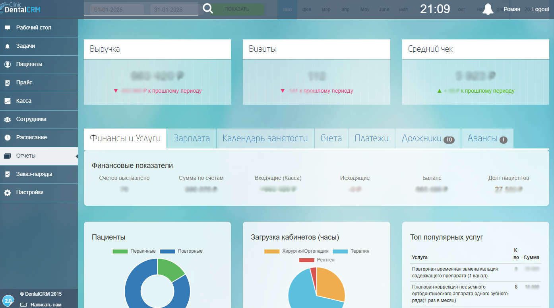Click the Пациенты person icon

click(7, 64)
